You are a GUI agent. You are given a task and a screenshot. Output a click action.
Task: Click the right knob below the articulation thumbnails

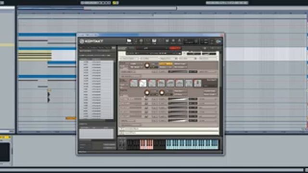pos(162,93)
